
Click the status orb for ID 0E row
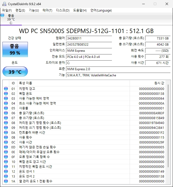[x=6, y=152]
